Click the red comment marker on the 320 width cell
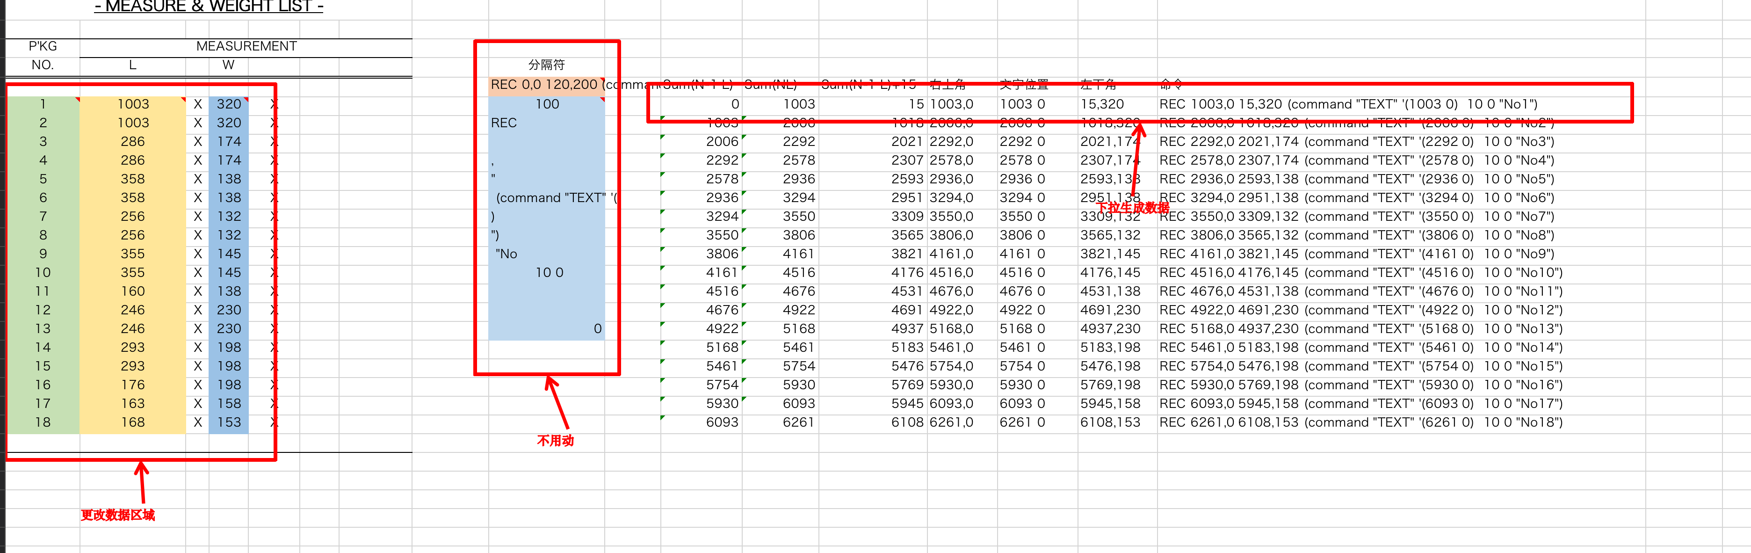The height and width of the screenshot is (553, 1751). (x=246, y=99)
